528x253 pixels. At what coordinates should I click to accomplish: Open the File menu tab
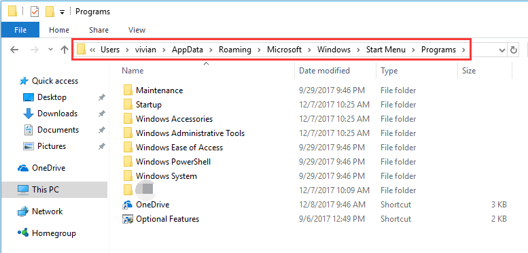click(20, 30)
